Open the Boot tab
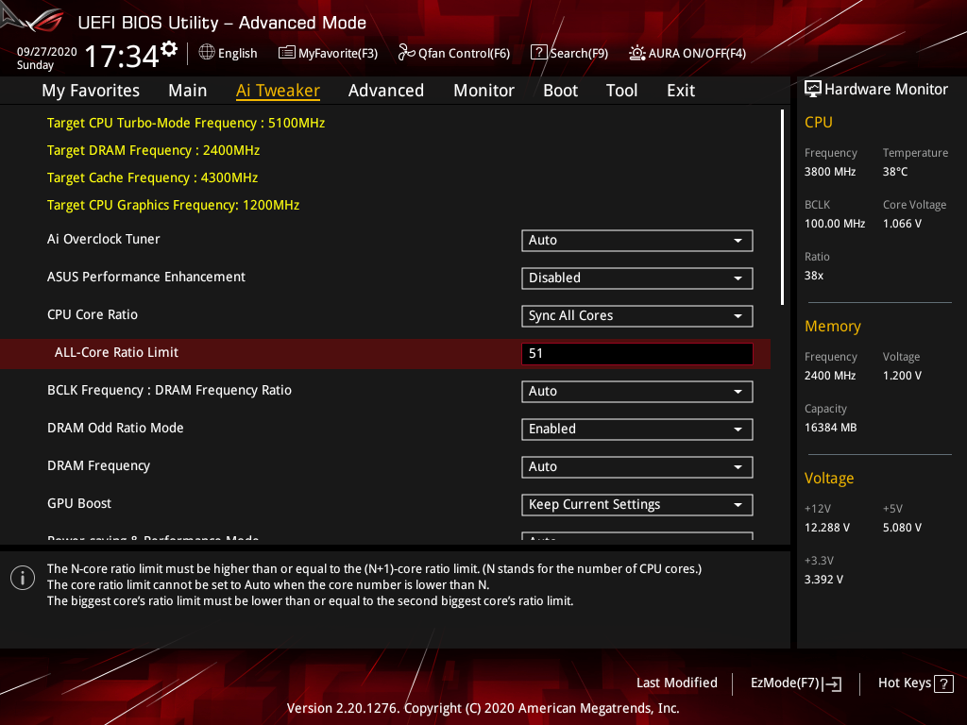Viewport: 967px width, 725px height. click(x=561, y=91)
